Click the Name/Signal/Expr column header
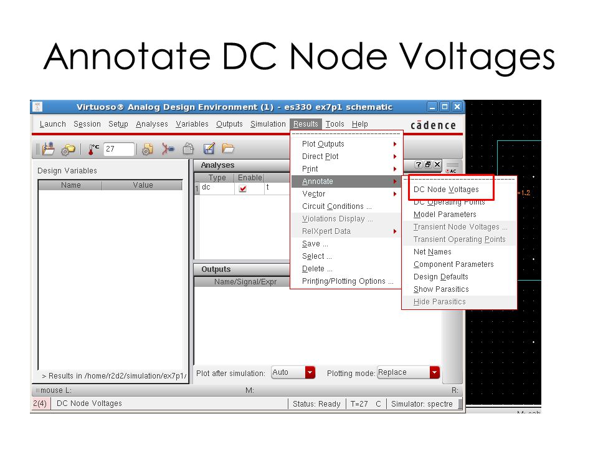Screen dimensions: 598x449 click(x=245, y=282)
